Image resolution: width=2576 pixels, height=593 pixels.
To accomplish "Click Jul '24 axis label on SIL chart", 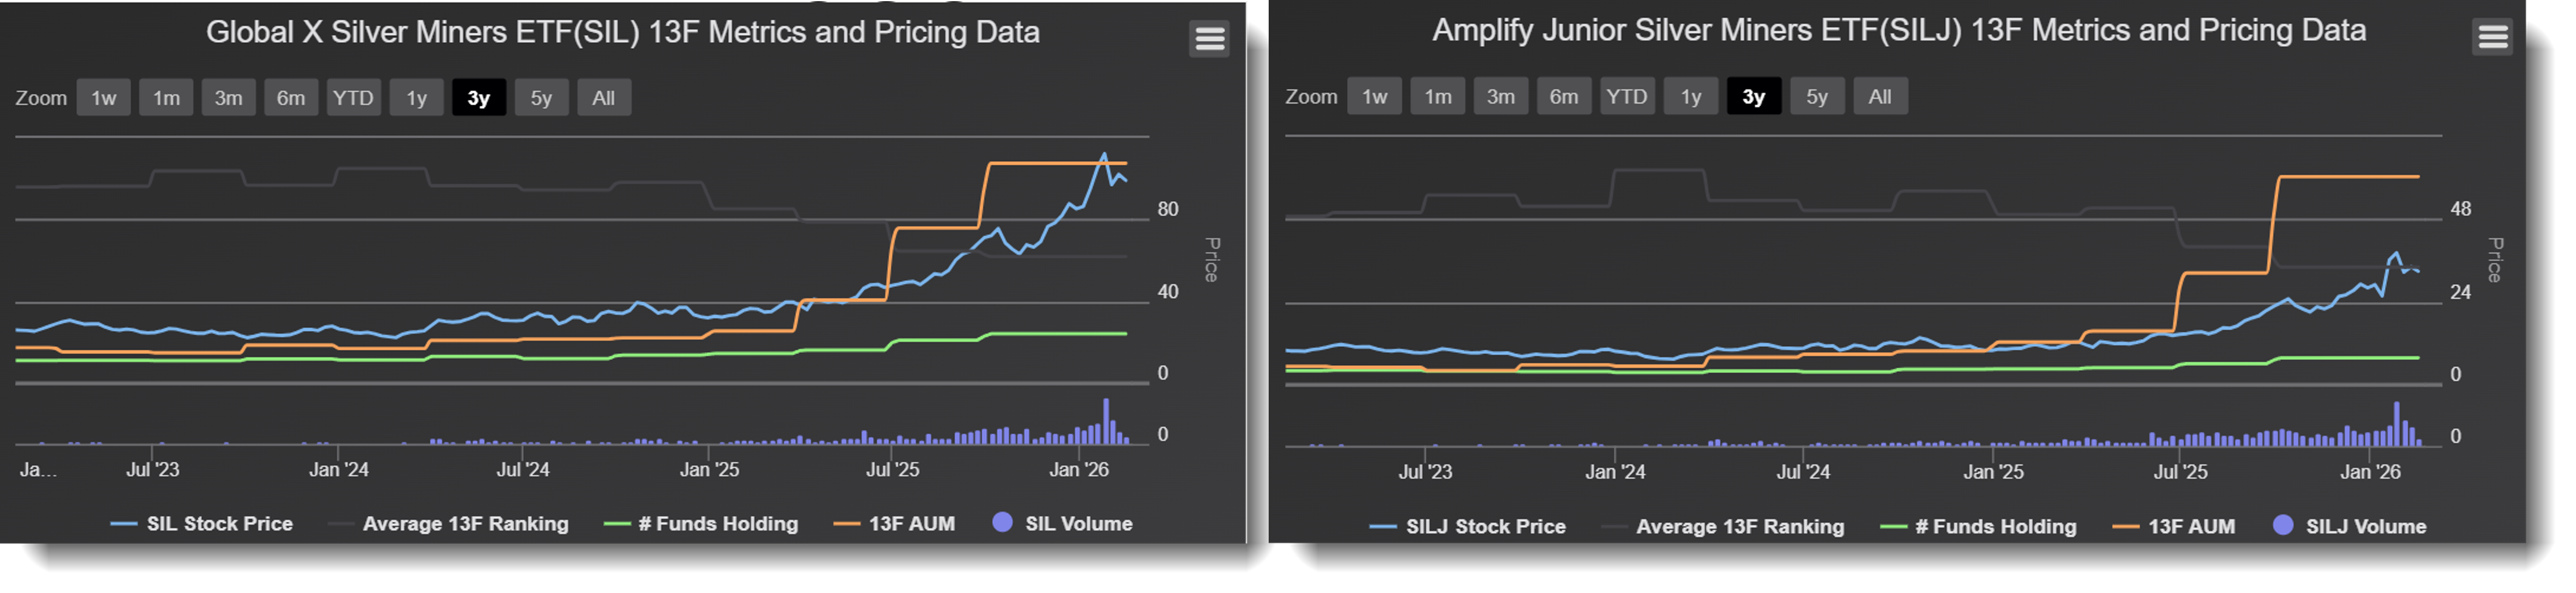I will click(523, 470).
